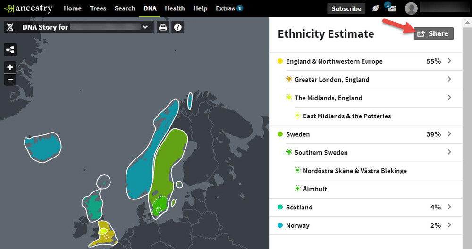Image resolution: width=472 pixels, height=249 pixels.
Task: Click the DNA helix icon
Action: click(10, 27)
